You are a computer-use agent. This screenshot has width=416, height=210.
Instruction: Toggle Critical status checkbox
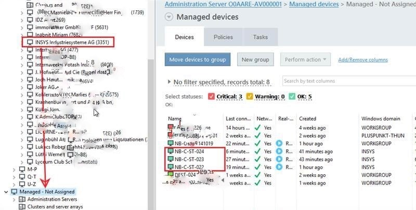tap(211, 96)
